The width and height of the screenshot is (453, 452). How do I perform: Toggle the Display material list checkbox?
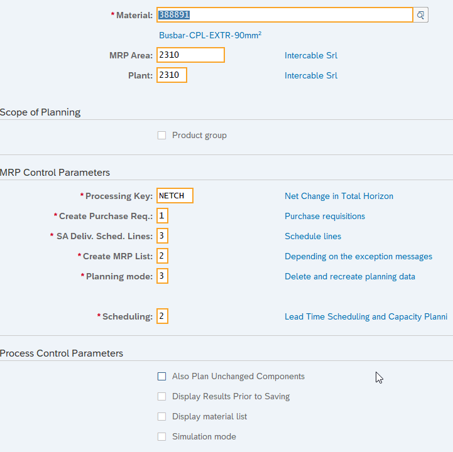tap(161, 417)
